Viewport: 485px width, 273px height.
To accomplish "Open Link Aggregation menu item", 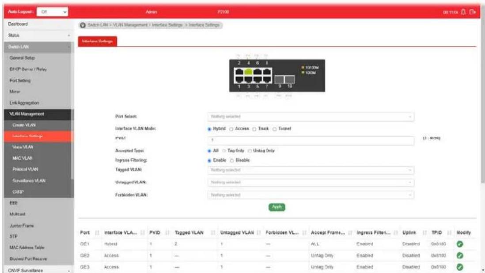I will pos(24,103).
